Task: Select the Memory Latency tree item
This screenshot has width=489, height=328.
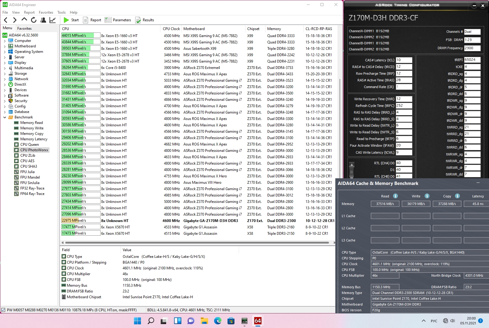Action: [x=34, y=139]
